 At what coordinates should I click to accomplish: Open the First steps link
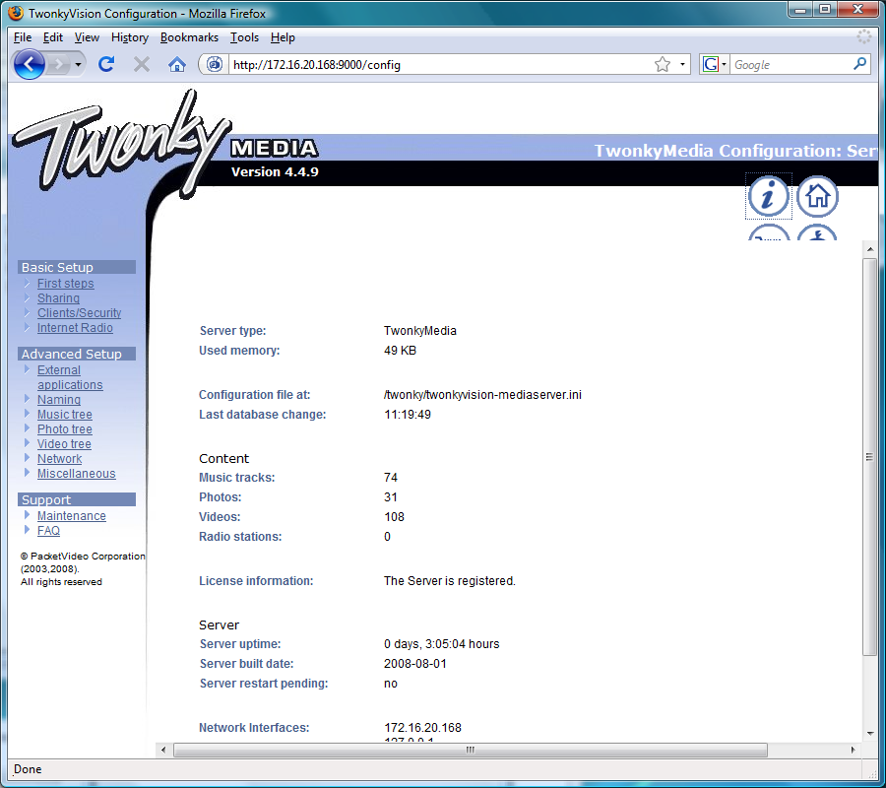point(66,284)
